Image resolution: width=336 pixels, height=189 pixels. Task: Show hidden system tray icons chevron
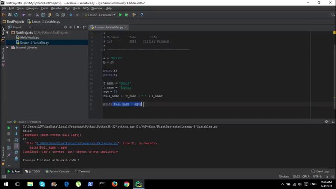[x=282, y=184]
